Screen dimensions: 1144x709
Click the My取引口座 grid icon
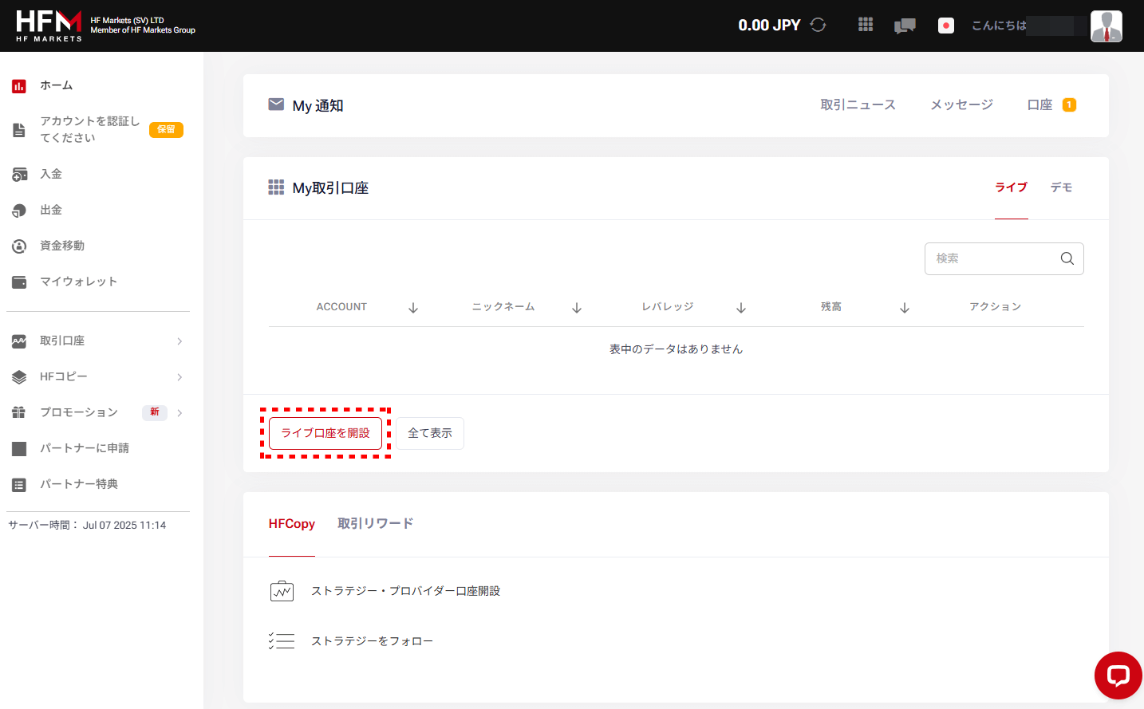[x=276, y=187]
